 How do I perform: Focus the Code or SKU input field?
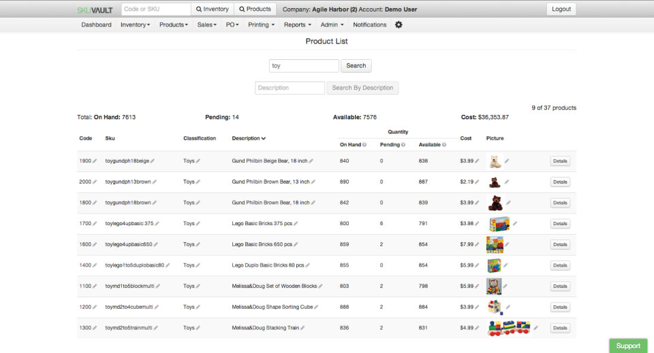tap(156, 9)
